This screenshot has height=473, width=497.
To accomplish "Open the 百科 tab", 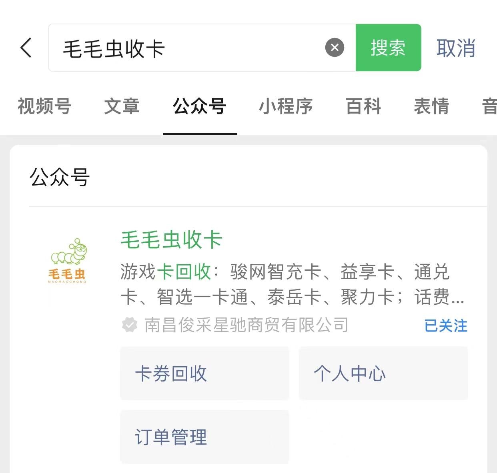I will (363, 106).
